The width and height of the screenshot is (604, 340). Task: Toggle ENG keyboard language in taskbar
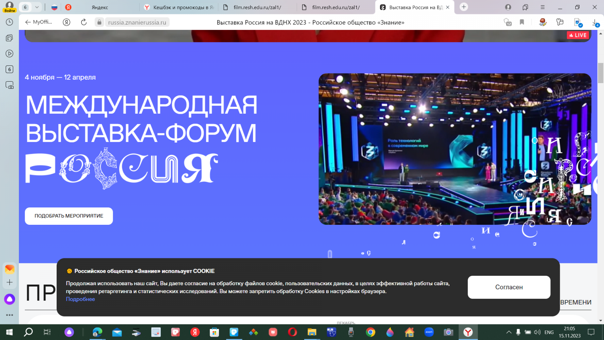pos(549,332)
